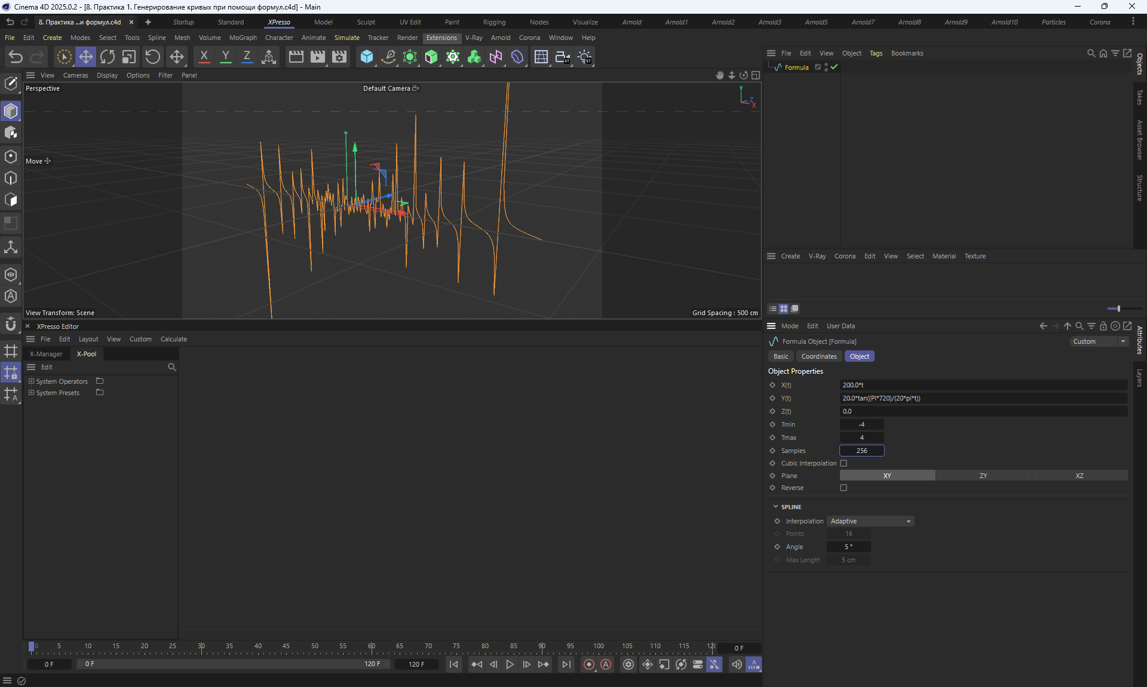Click the Undo arrow icon

pos(16,57)
